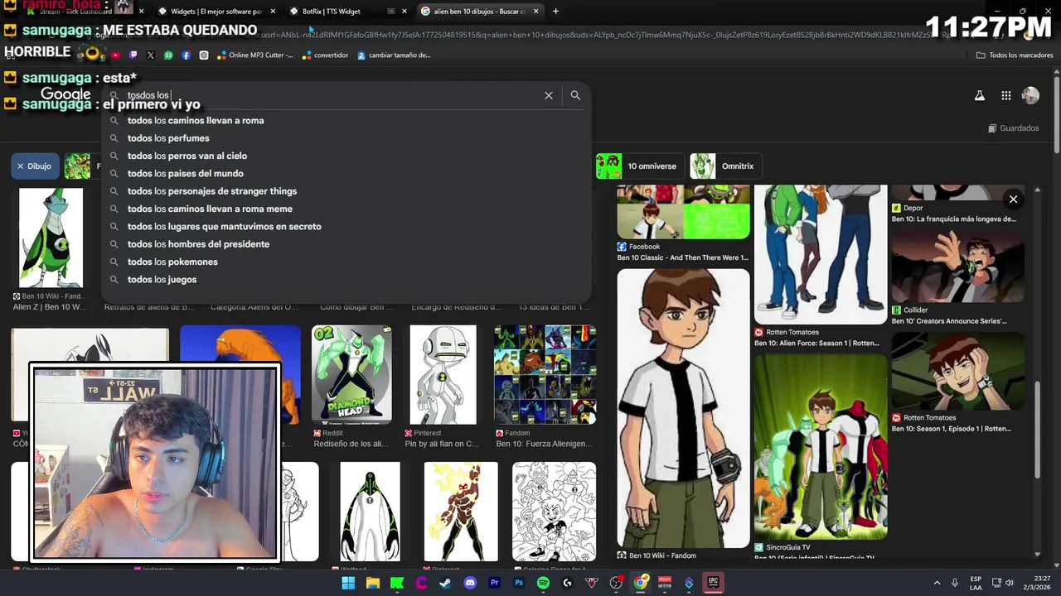This screenshot has height=596, width=1061.
Task: Open Google Chrome taskbar icon
Action: (641, 583)
